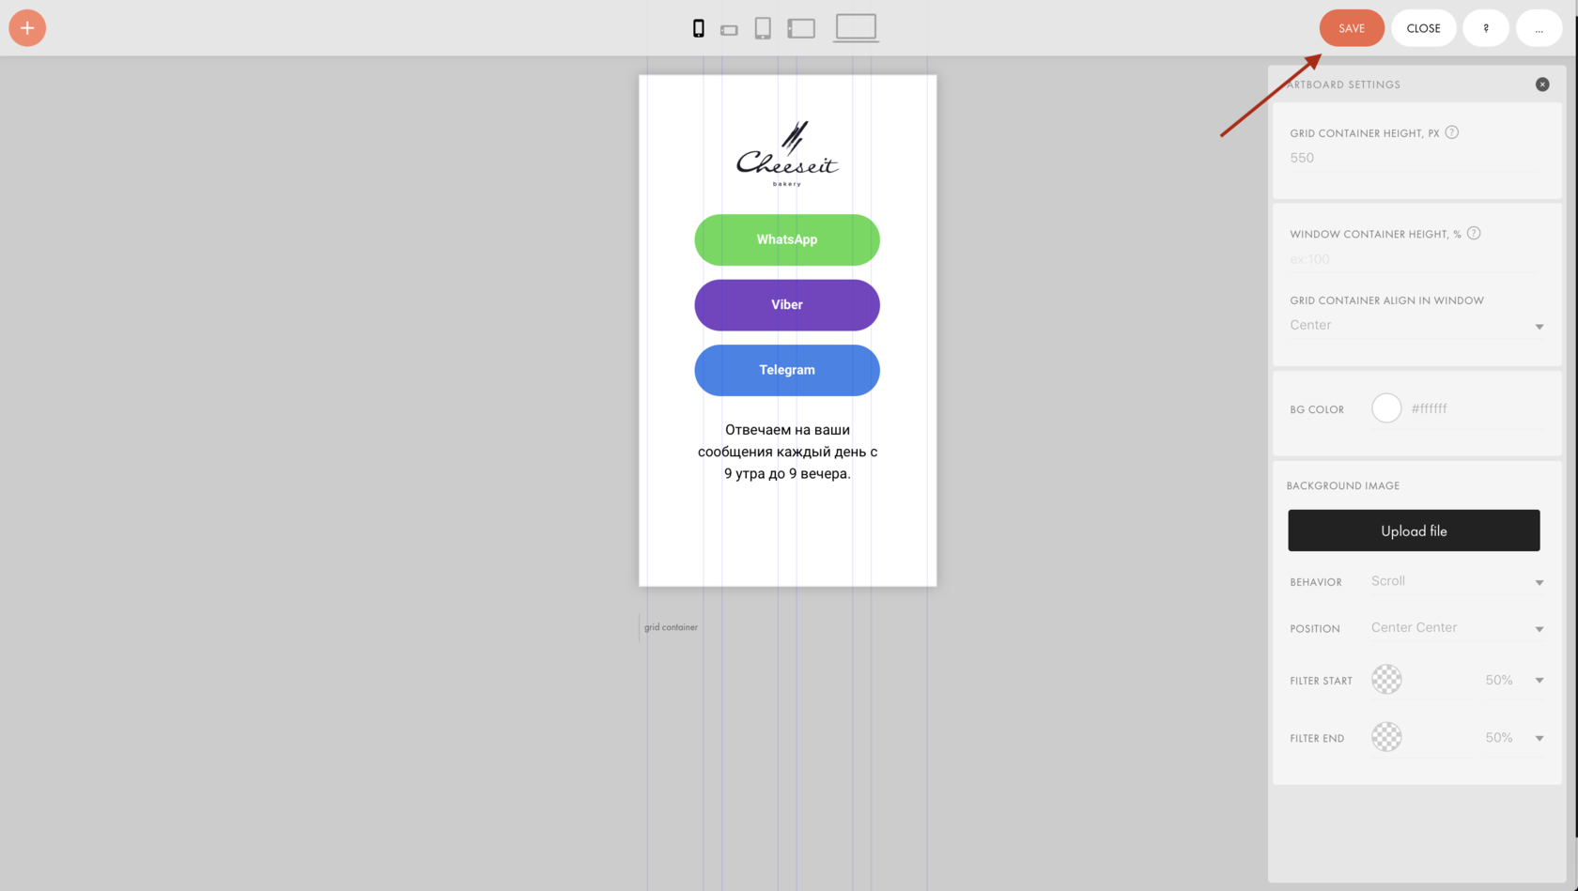The image size is (1578, 891).
Task: Click the 'grid container' label
Action: pos(671,627)
